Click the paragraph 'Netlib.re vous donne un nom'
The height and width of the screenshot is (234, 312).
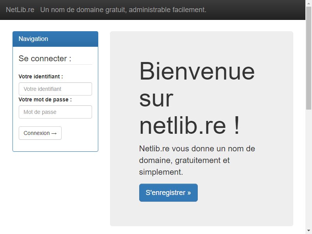(x=197, y=160)
